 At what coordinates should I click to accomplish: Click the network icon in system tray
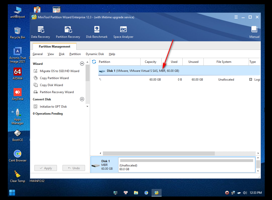(x=233, y=193)
